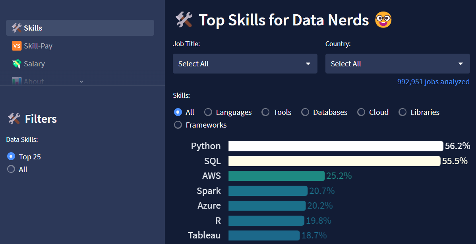
Task: Click the Tableau label on chart axis
Action: tap(204, 236)
